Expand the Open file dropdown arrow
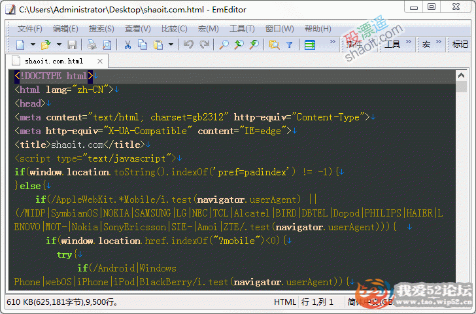This screenshot has height=314, width=476. click(59, 44)
